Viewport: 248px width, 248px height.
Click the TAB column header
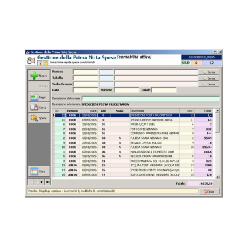tap(104, 111)
